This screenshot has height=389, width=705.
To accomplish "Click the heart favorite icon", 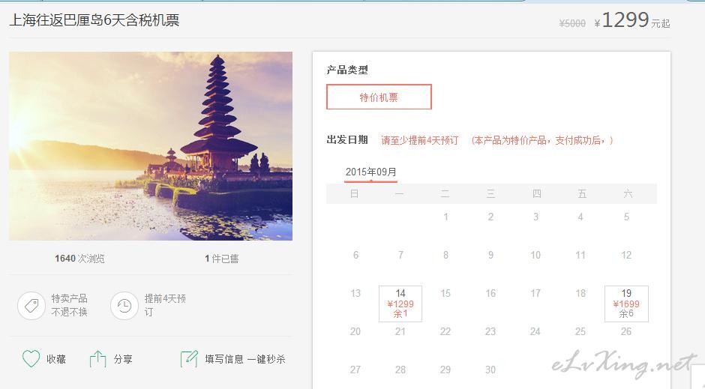I will pyautogui.click(x=31, y=358).
